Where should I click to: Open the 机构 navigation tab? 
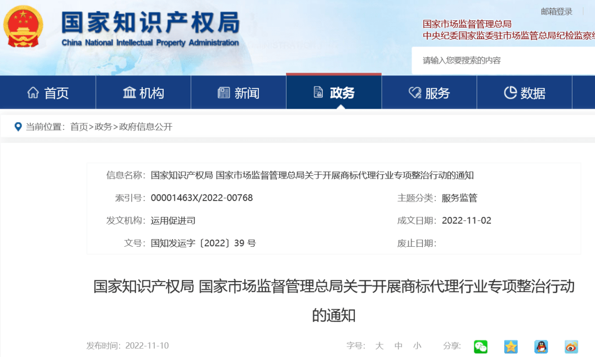(143, 93)
